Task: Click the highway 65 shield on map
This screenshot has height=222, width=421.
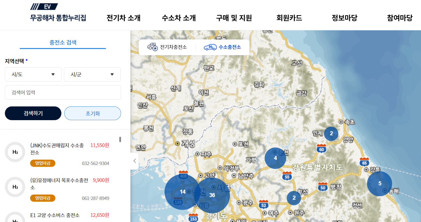Action: pyautogui.click(x=365, y=162)
